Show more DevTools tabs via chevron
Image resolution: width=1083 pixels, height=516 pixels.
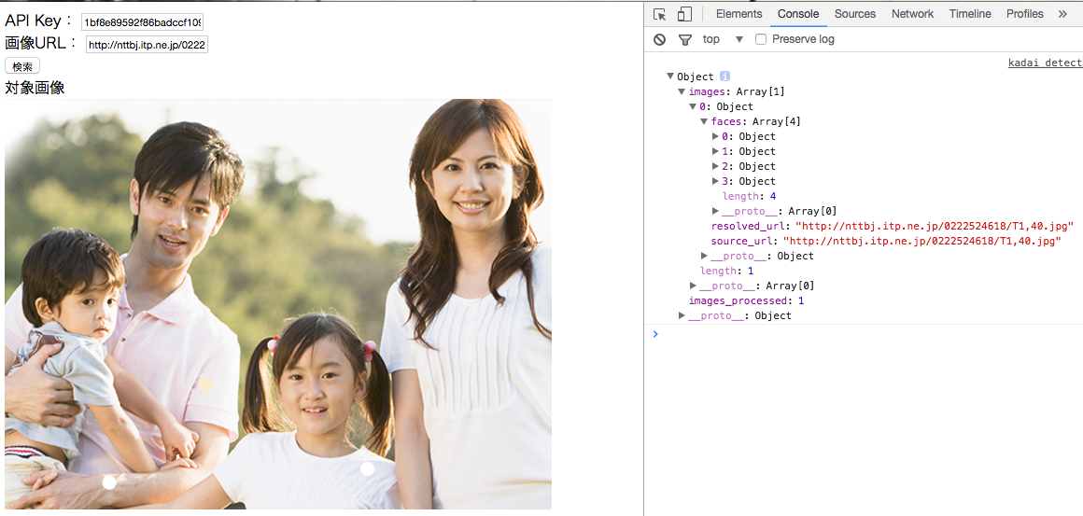click(x=1062, y=14)
